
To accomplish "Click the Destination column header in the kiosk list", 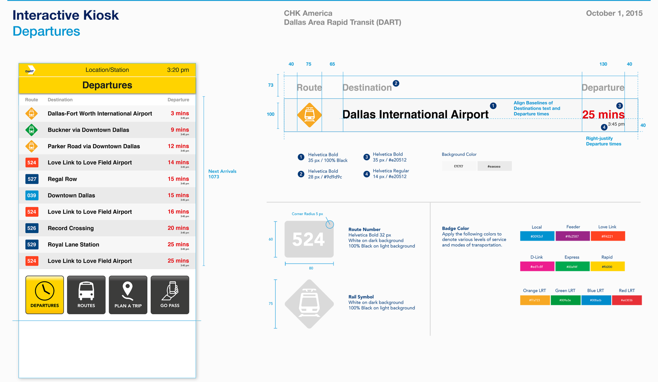I will pos(60,100).
